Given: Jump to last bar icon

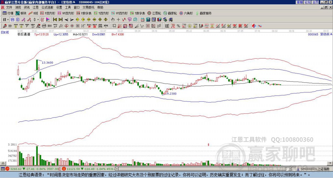Looking at the screenshot, I should 60,19.
